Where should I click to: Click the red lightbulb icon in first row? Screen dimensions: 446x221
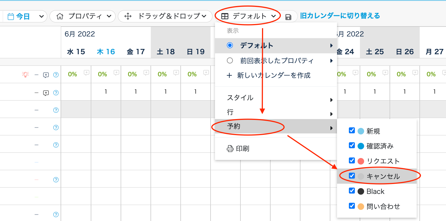25,75
